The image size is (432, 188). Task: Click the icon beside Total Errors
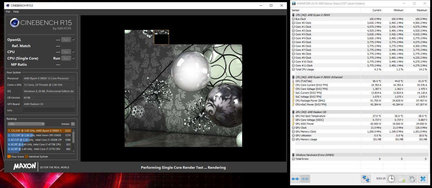[293, 159]
